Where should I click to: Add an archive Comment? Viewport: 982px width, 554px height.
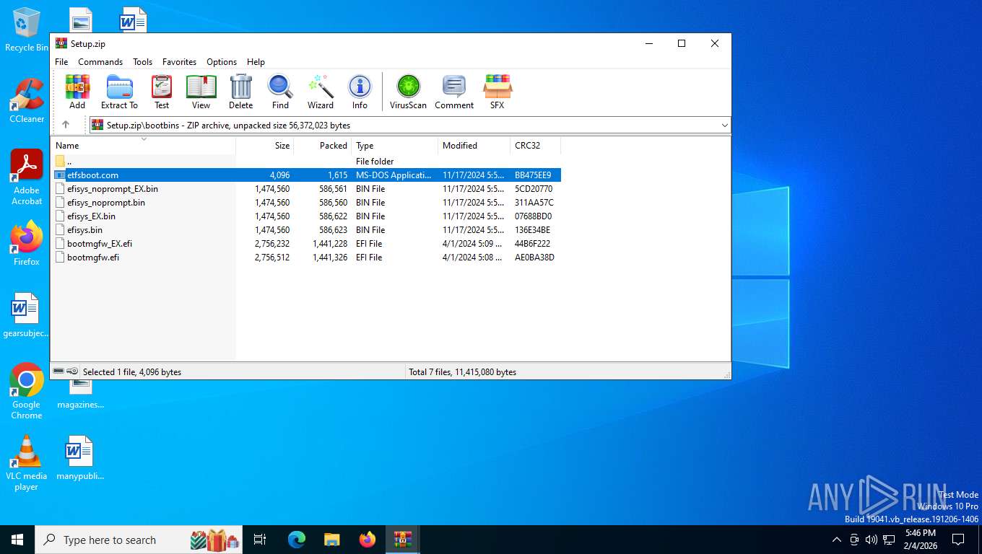click(454, 92)
